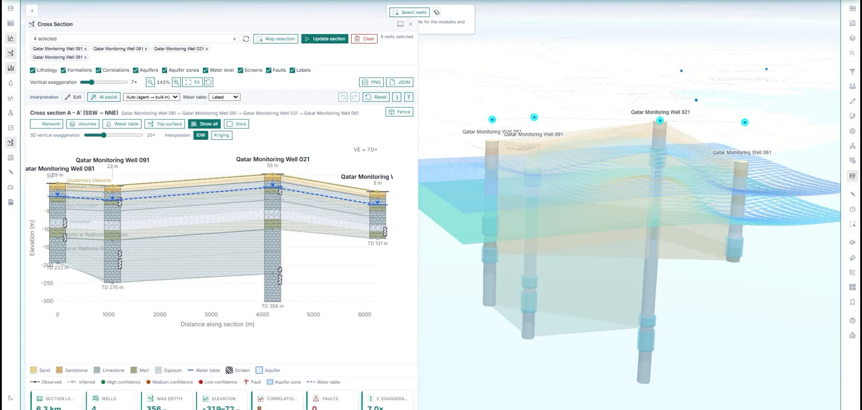The image size is (862, 410).
Task: Click the layers icon in right sidebar
Action: pyautogui.click(x=852, y=38)
